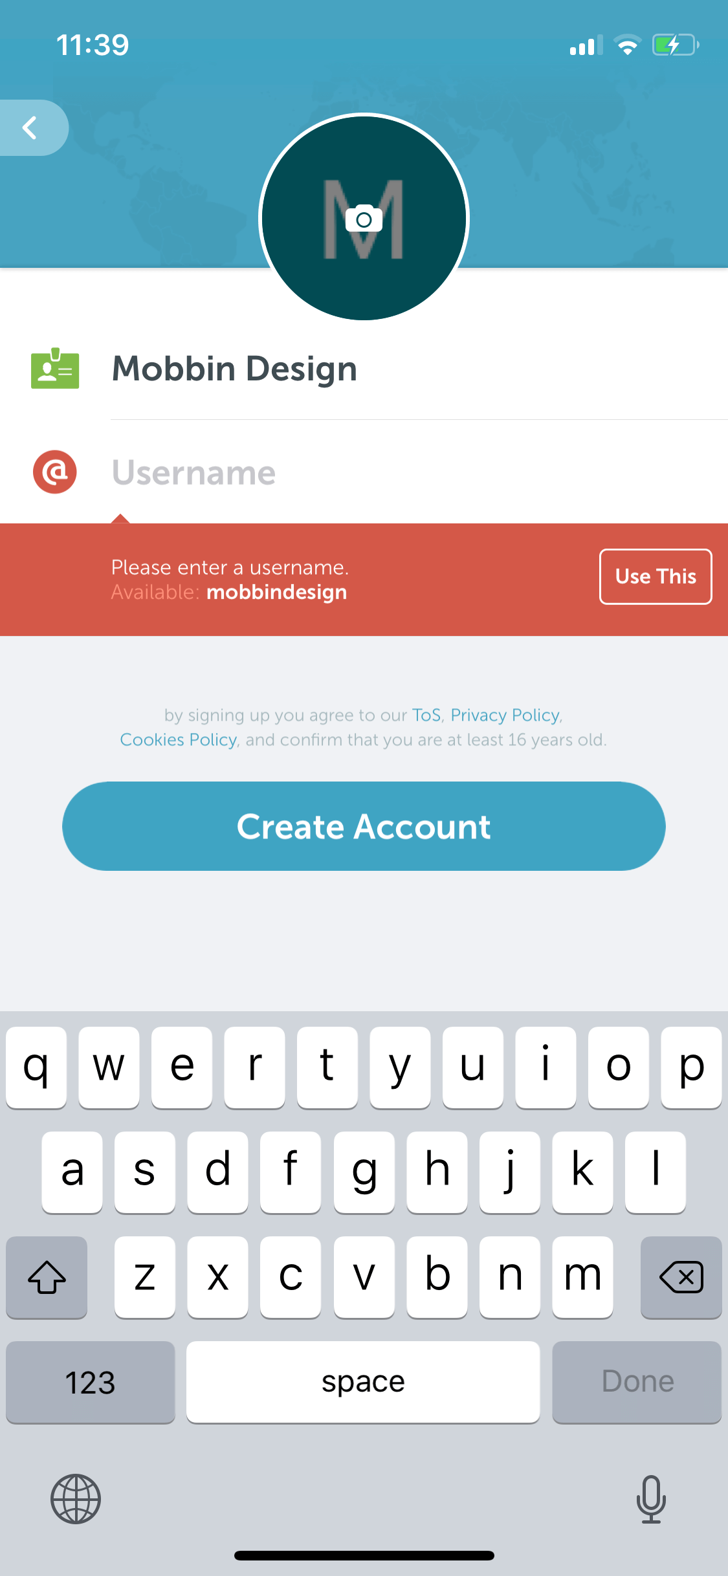Tap the Done key on keyboard
The image size is (728, 1576).
pos(637,1382)
